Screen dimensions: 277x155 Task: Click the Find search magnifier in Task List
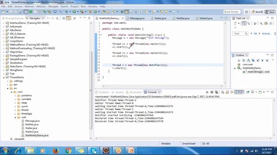click(246, 34)
